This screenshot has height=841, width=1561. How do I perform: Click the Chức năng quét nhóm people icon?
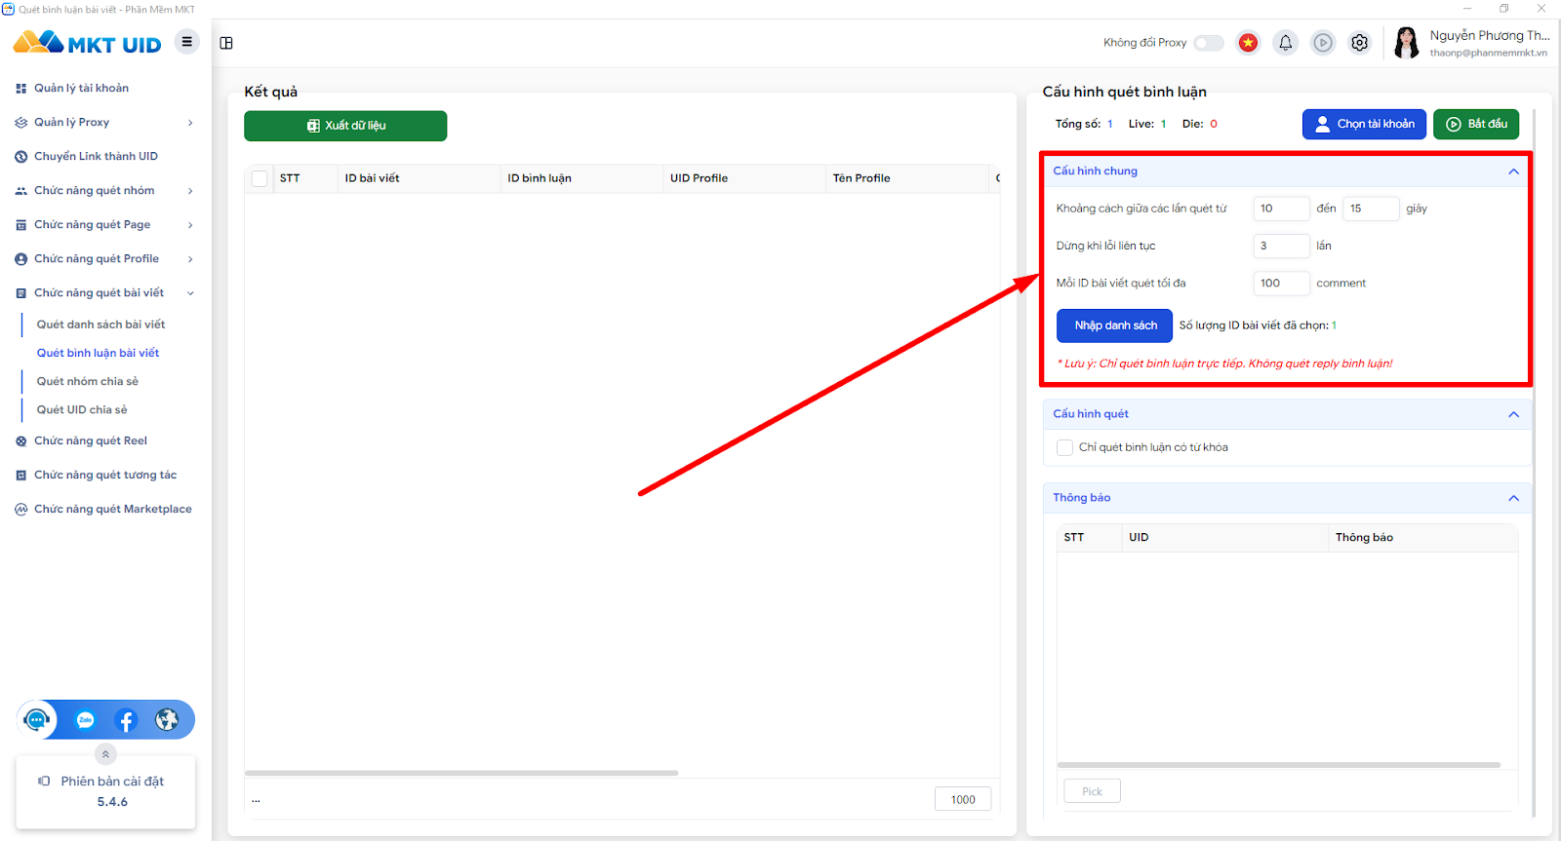[x=21, y=191]
